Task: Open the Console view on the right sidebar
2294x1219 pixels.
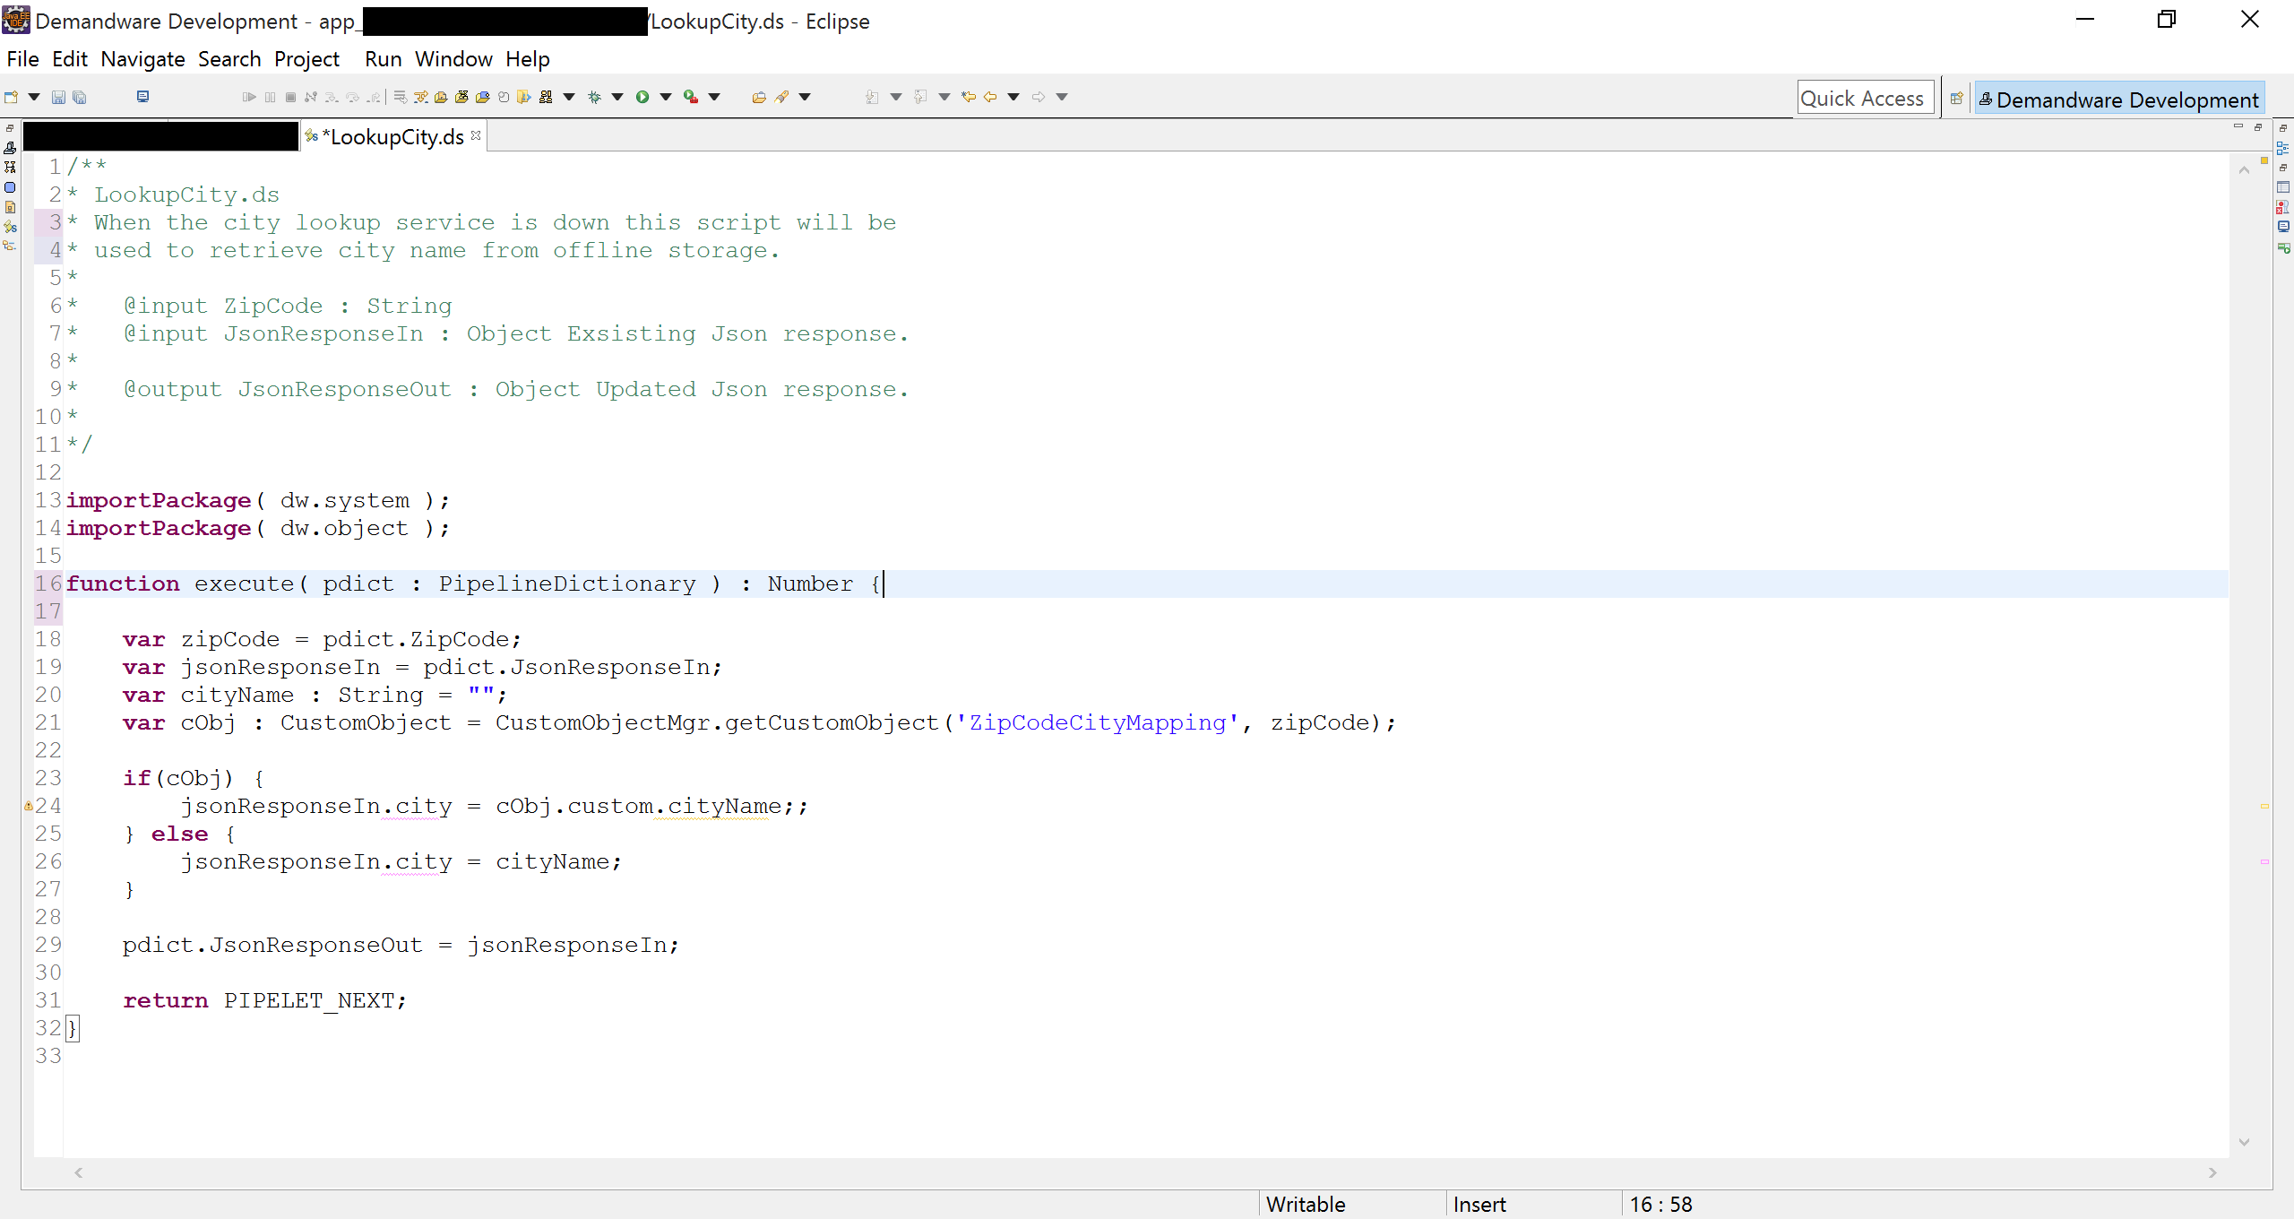Action: click(x=2283, y=226)
